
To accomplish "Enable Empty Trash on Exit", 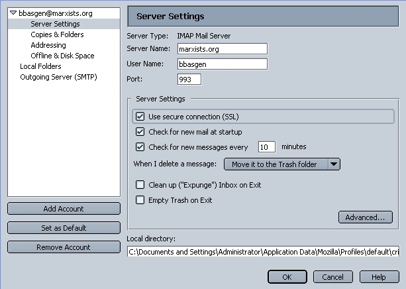I will (140, 200).
